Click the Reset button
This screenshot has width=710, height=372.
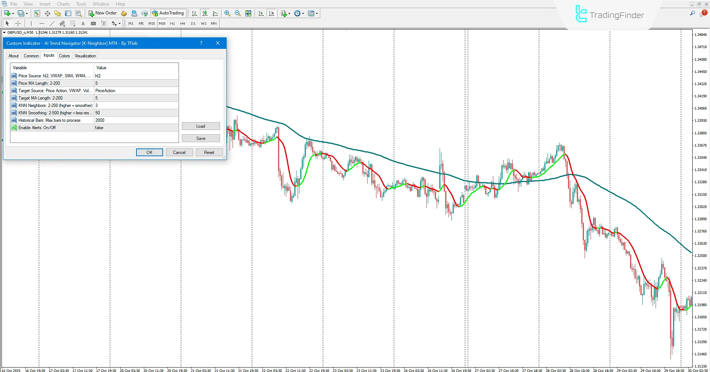click(209, 152)
